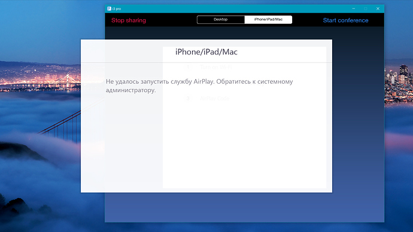Click Start conference link
This screenshot has height=232, width=413.
click(345, 20)
